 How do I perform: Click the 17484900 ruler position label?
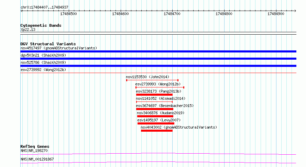tap(276, 14)
